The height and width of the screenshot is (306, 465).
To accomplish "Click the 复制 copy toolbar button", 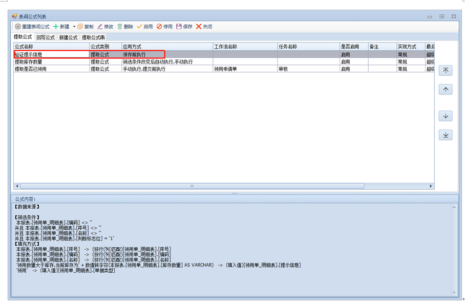I will [x=86, y=27].
